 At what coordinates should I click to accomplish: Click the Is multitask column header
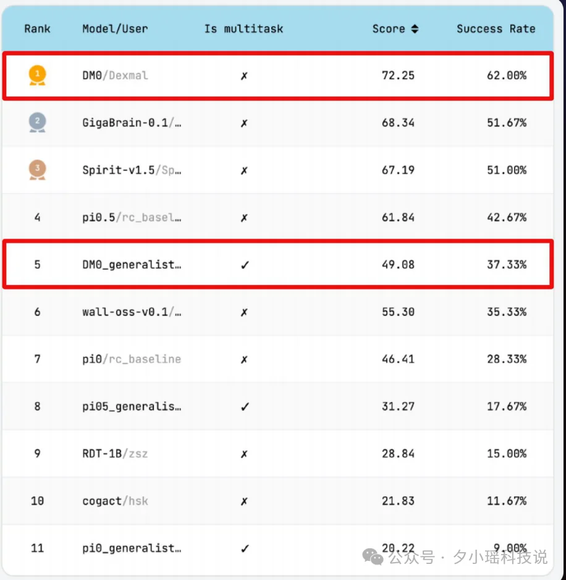tap(243, 29)
